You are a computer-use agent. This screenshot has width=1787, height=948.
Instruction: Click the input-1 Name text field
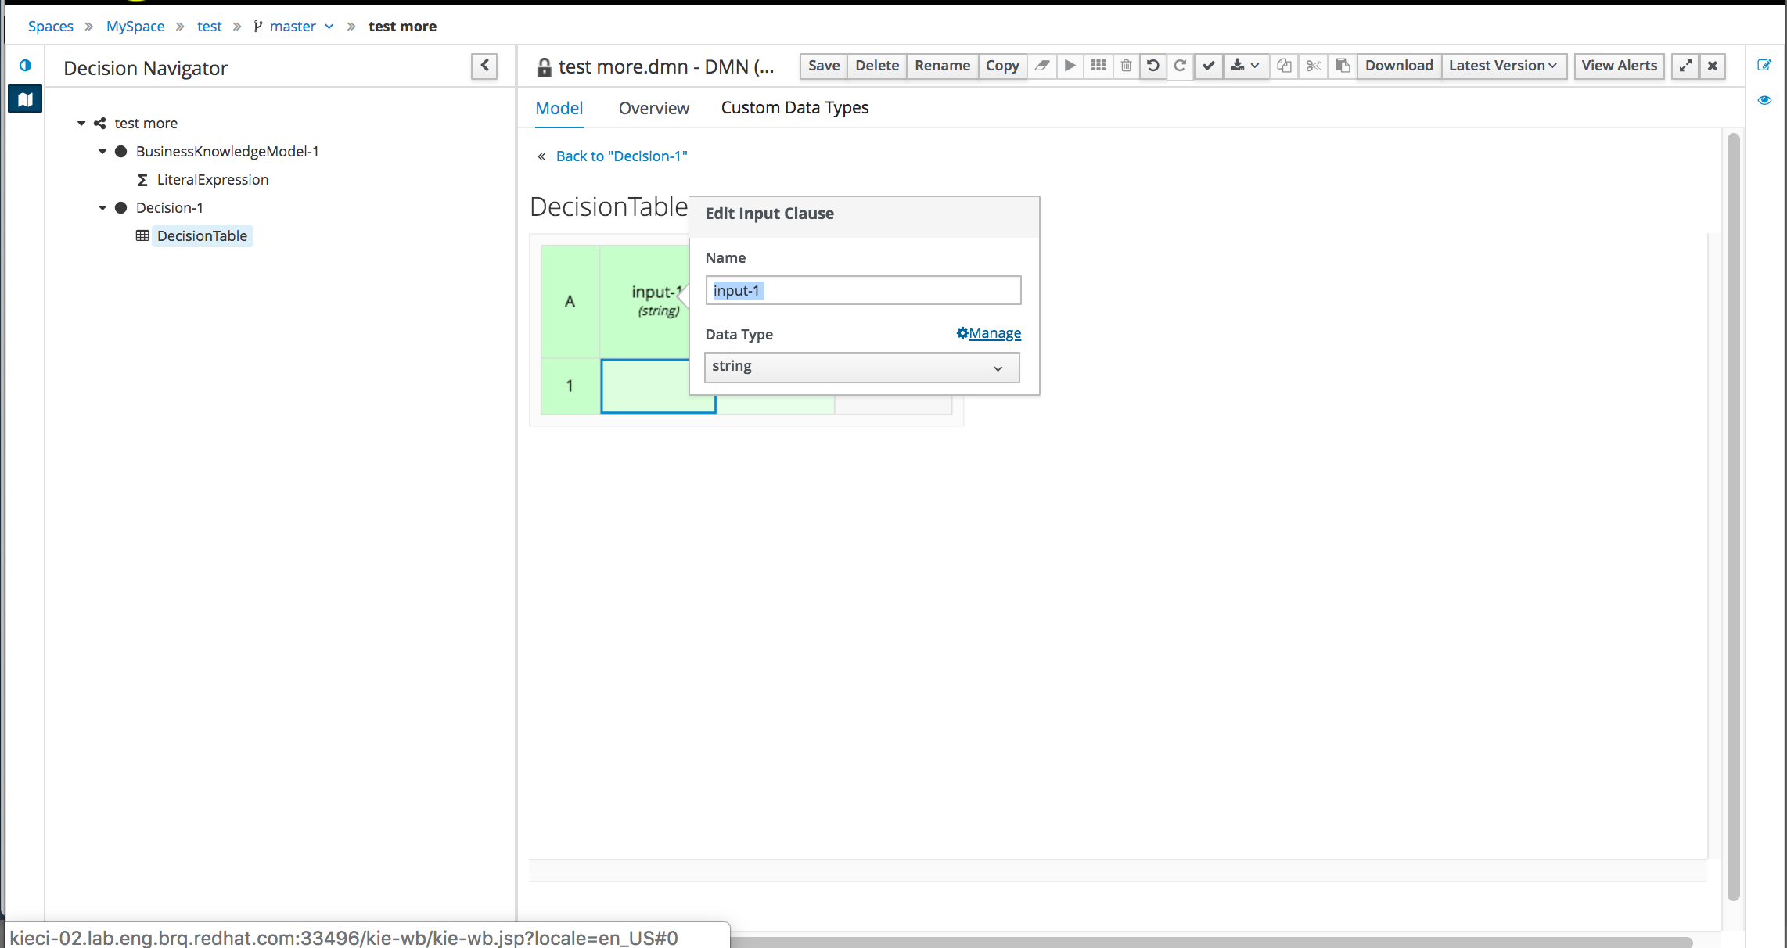pos(862,291)
